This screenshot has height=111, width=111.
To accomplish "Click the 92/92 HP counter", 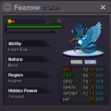I will click(x=57, y=21).
